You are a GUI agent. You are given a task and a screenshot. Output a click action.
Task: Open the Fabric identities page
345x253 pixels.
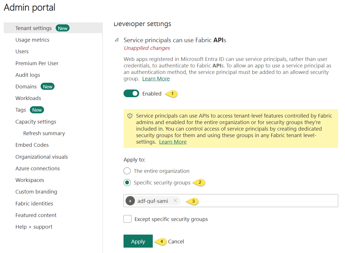coord(34,203)
